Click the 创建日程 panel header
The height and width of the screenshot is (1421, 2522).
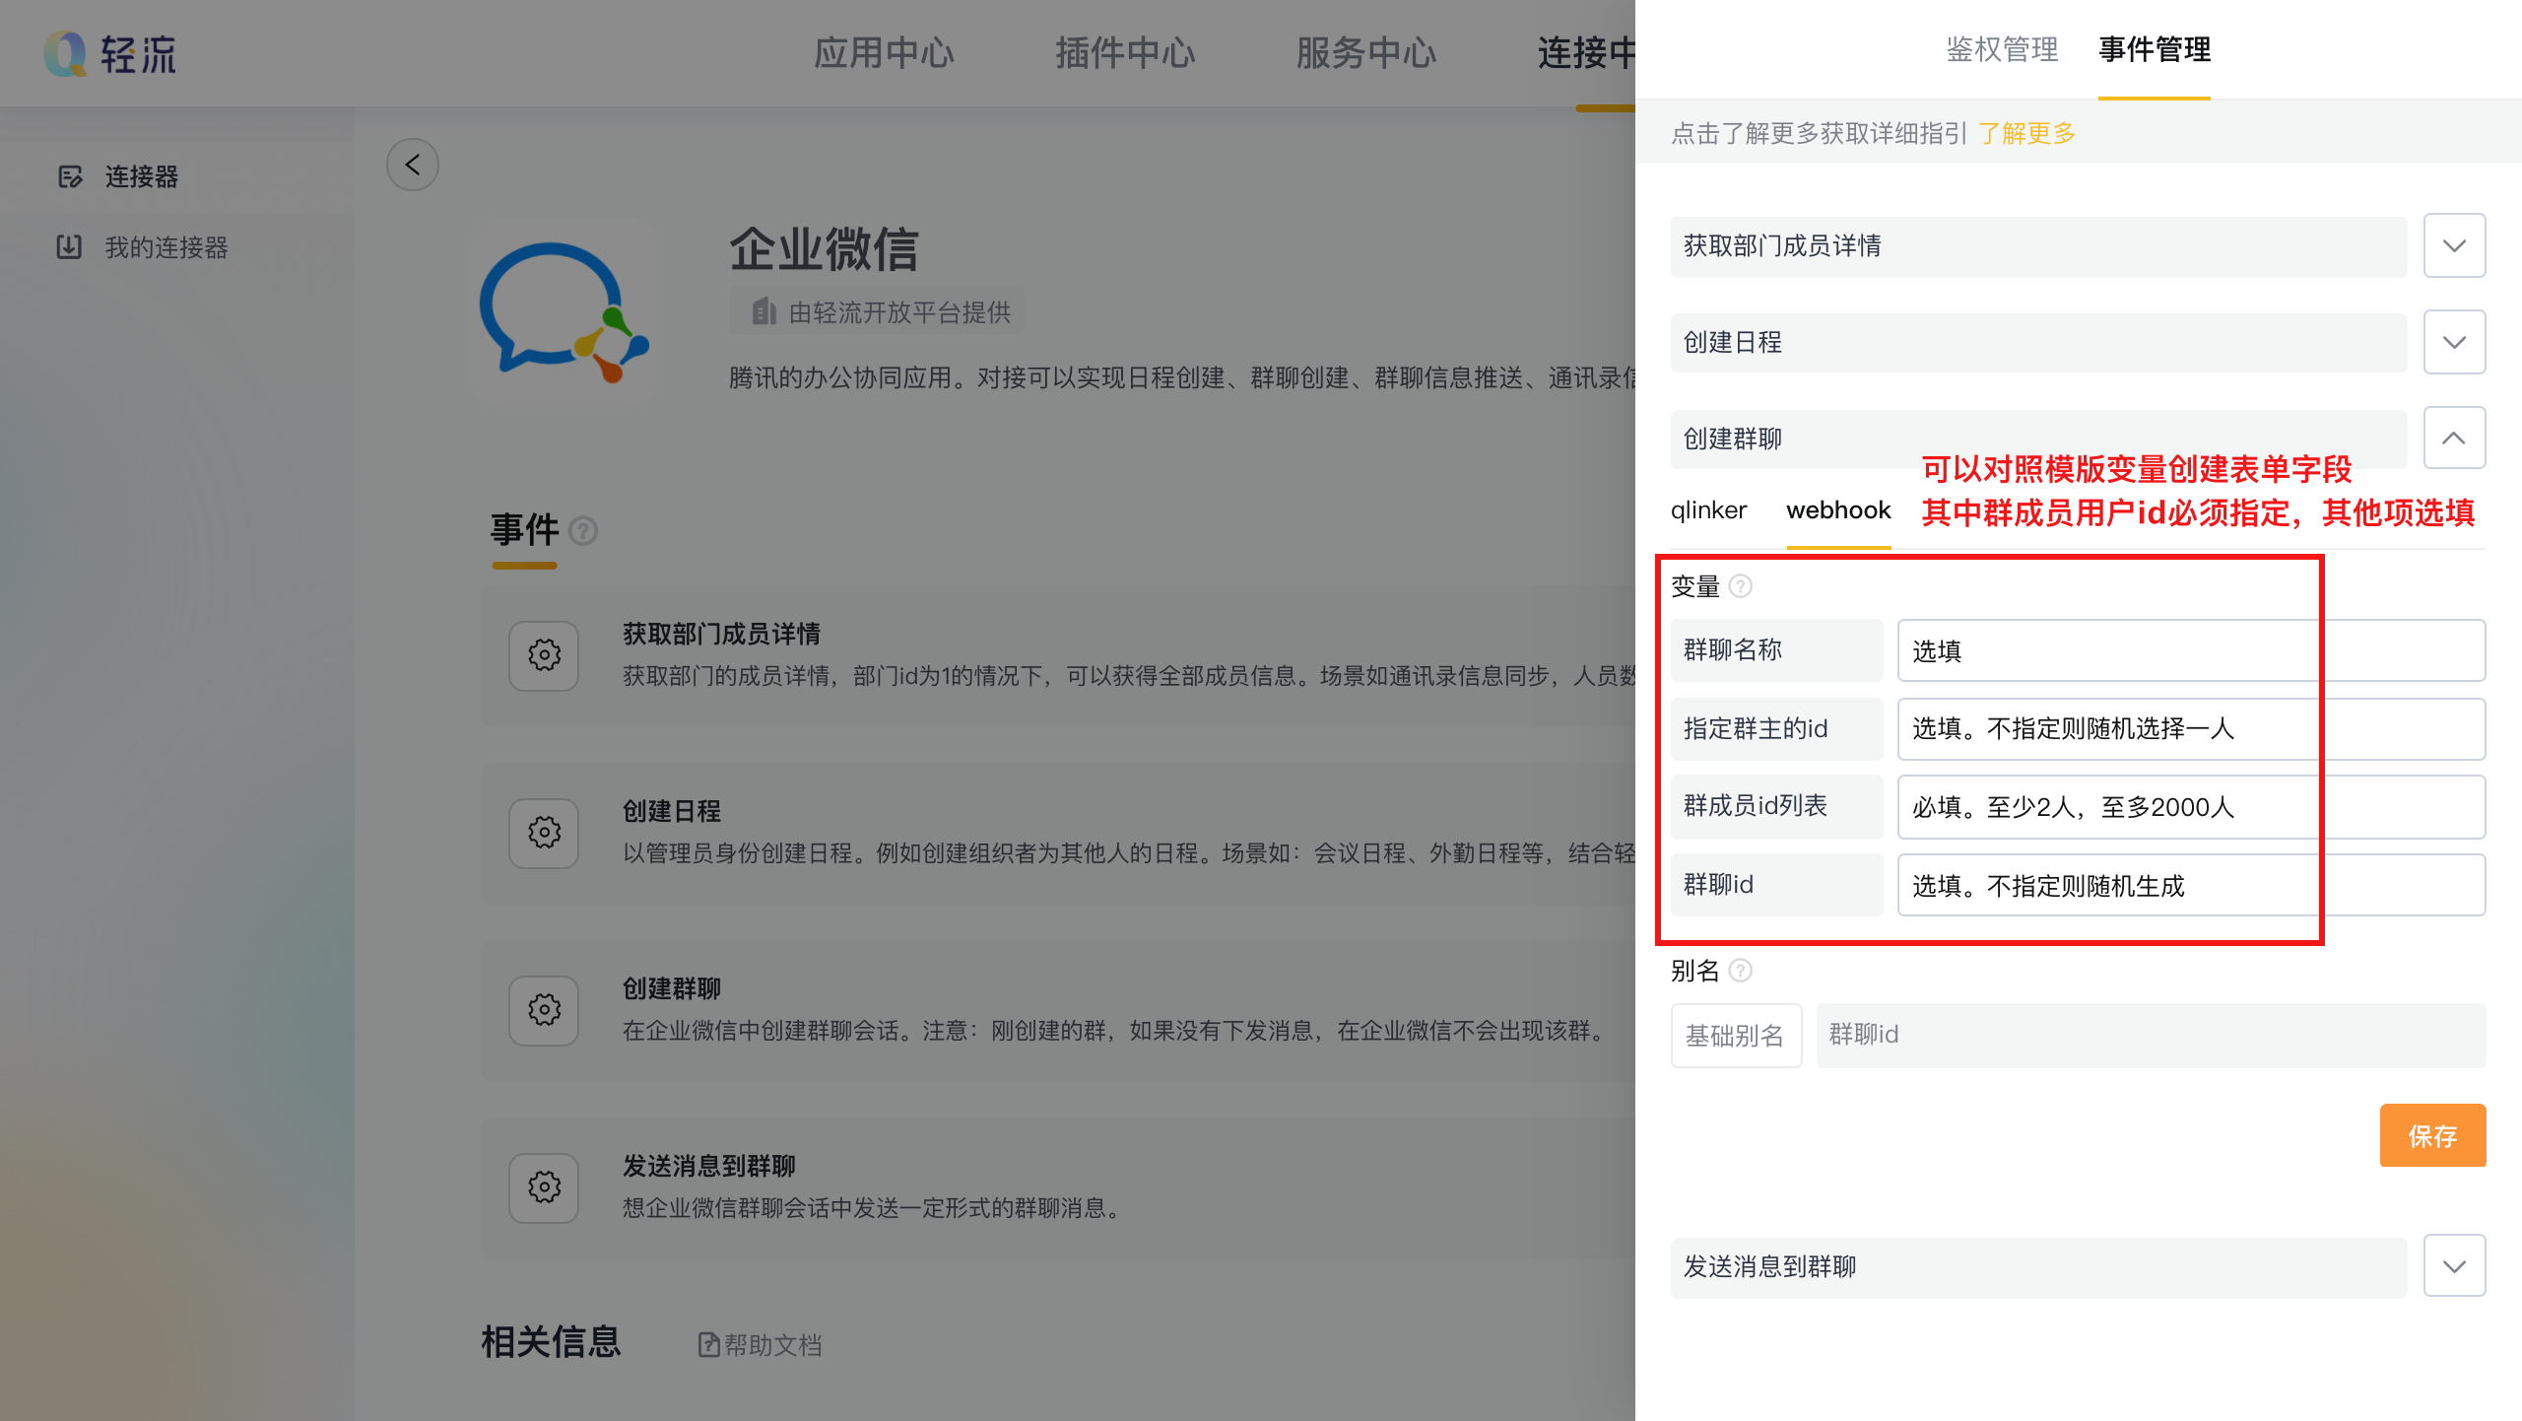click(2038, 343)
